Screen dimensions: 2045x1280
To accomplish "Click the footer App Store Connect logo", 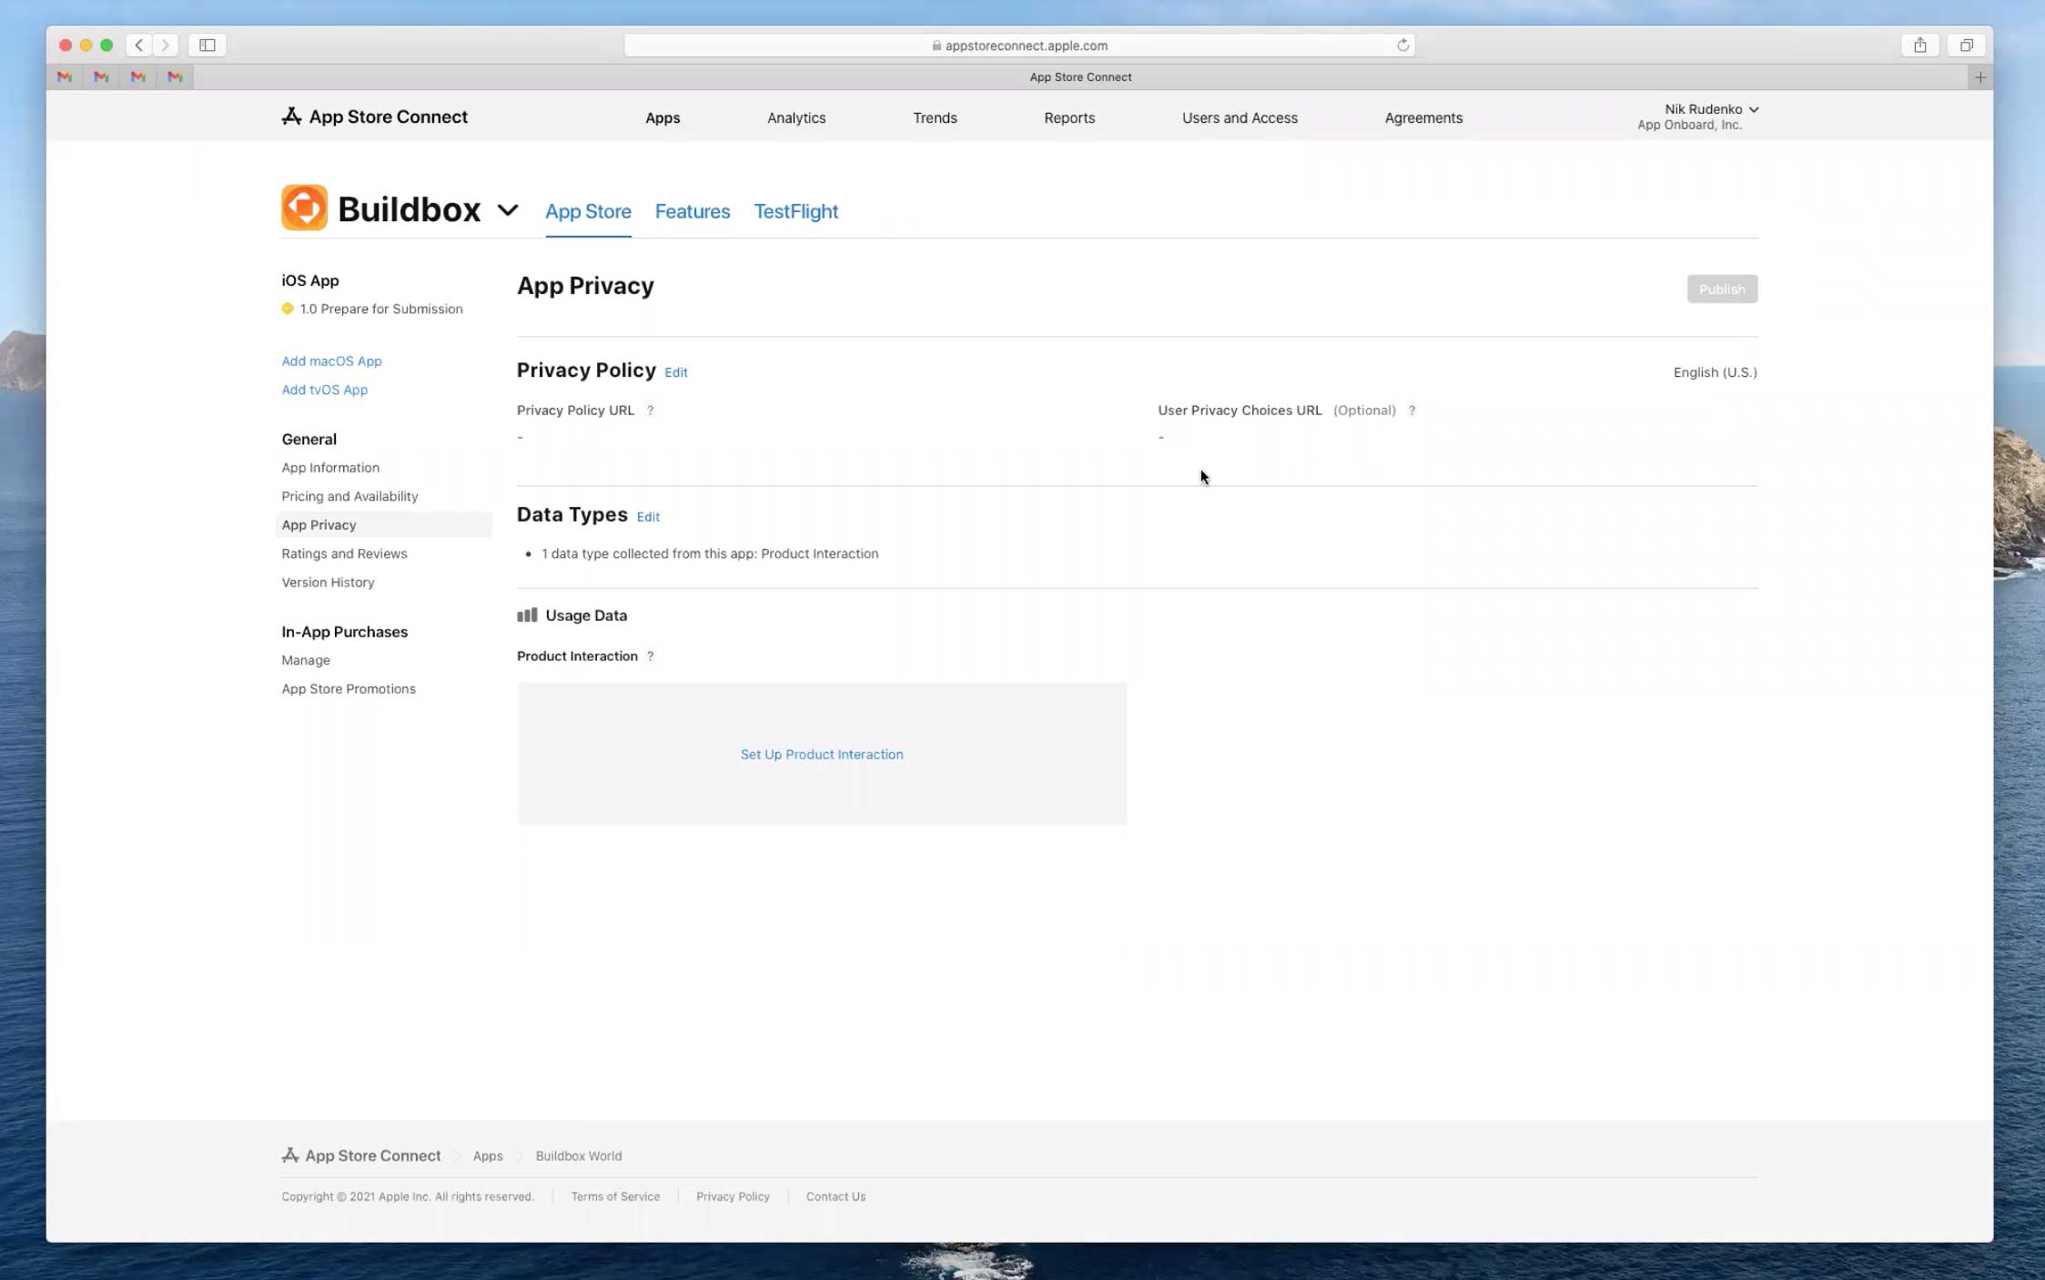I will coord(361,1155).
